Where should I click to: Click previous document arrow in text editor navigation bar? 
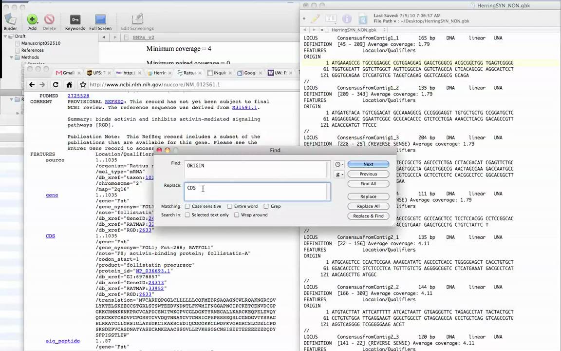click(305, 30)
